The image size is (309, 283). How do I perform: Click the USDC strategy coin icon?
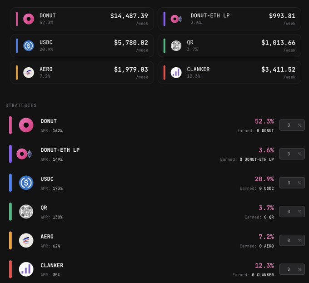pyautogui.click(x=26, y=183)
